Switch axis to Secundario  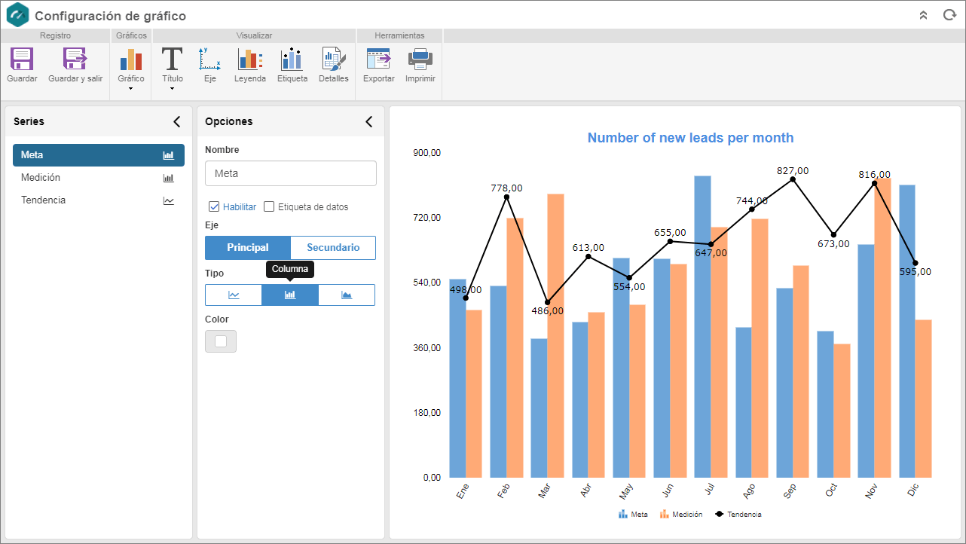click(x=333, y=248)
